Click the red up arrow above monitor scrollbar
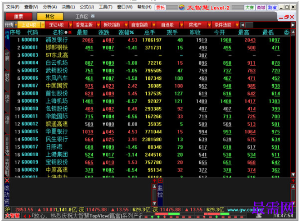This screenshot has height=222, width=302. coord(293,181)
